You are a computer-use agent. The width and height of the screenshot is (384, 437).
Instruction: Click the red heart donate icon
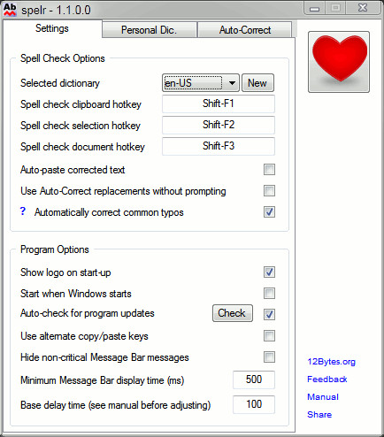pos(339,62)
